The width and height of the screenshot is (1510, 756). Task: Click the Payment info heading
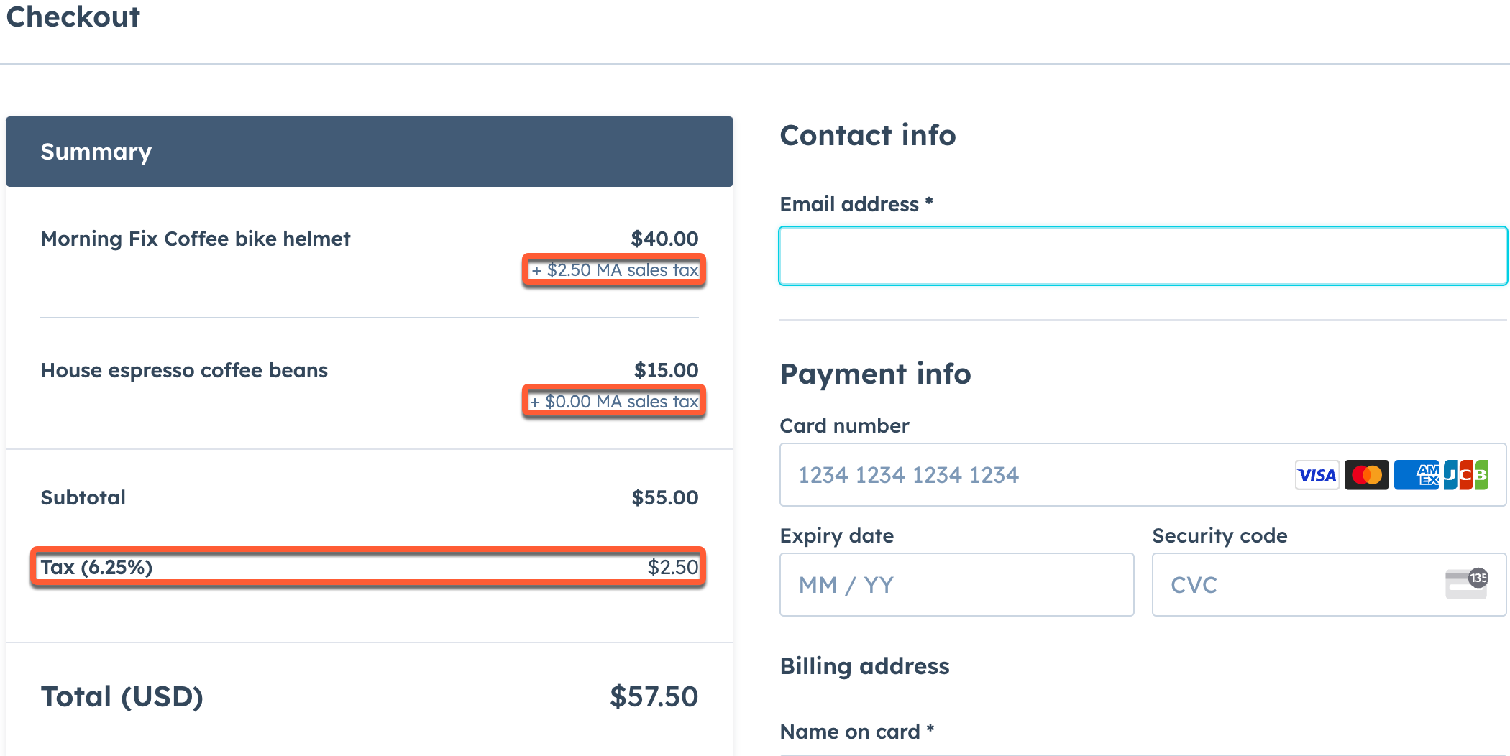coord(875,374)
